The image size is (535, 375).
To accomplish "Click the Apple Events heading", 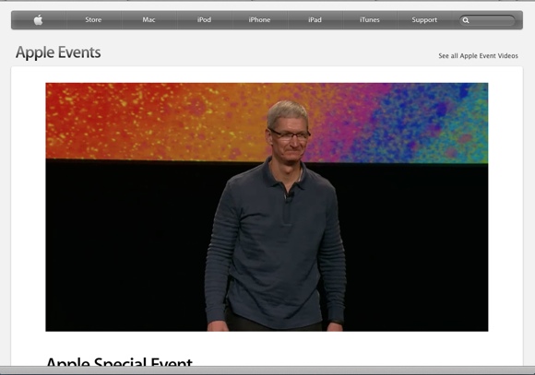I will 58,53.
